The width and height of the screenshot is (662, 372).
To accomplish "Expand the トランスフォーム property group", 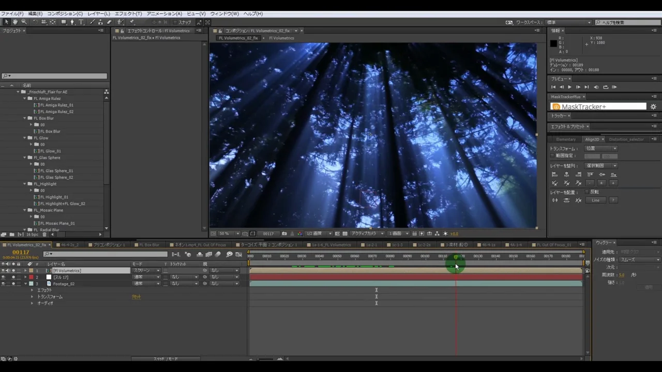I will pos(32,297).
